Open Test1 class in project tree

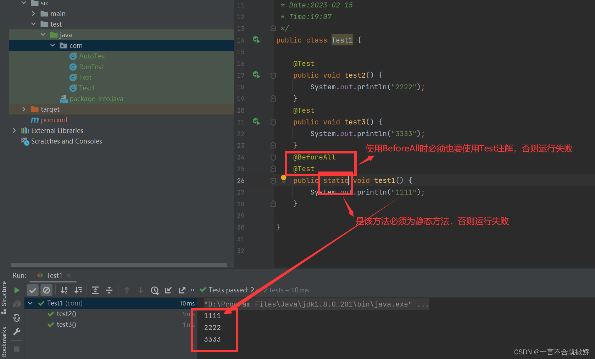87,88
